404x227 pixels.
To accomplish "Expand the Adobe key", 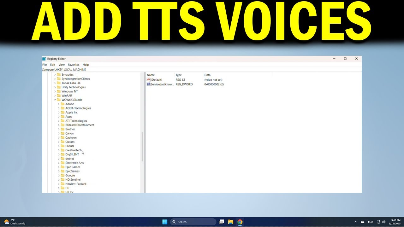I will 59,104.
